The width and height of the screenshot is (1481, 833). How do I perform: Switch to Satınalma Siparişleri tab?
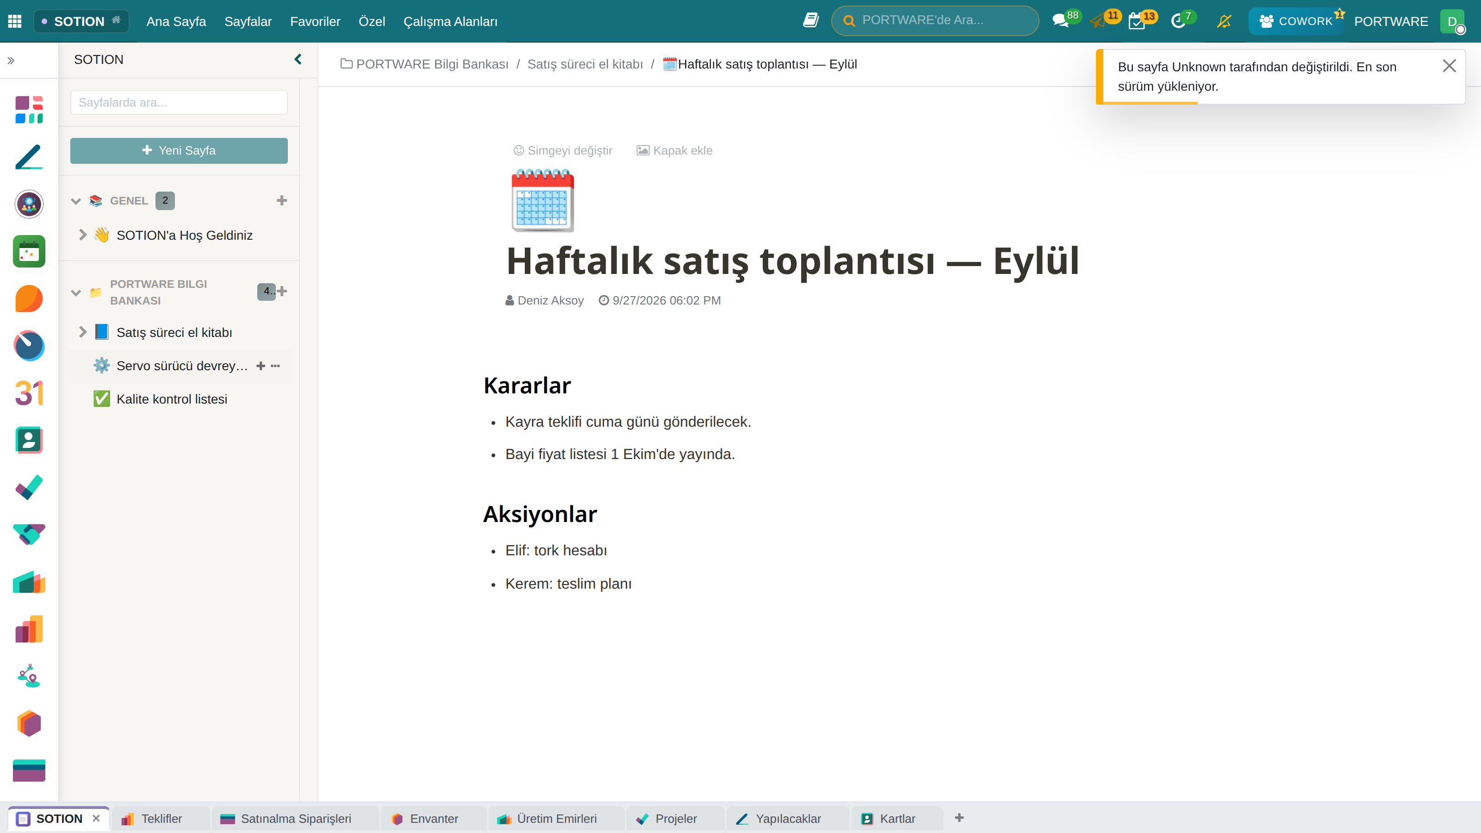pyautogui.click(x=296, y=819)
